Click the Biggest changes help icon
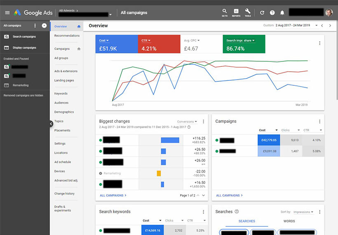The width and height of the screenshot is (338, 235). pyautogui.click(x=189, y=127)
